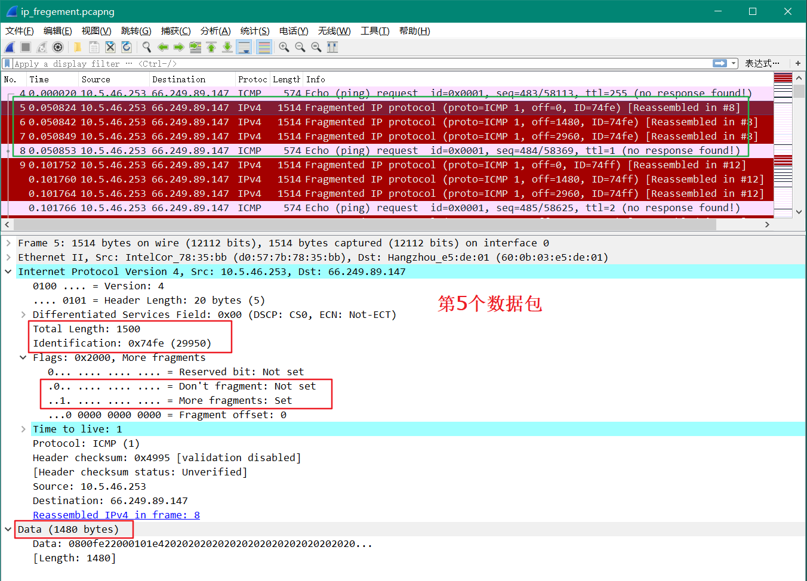This screenshot has width=807, height=581.
Task: Open the 电话(Y) menu
Action: tap(294, 31)
